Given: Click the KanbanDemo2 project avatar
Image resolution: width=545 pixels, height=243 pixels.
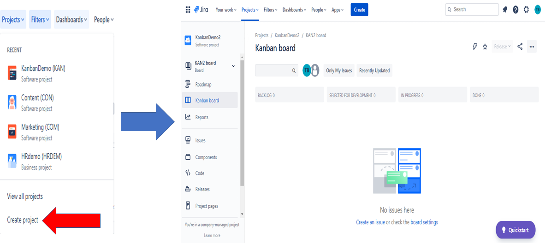Looking at the screenshot, I should tap(188, 40).
